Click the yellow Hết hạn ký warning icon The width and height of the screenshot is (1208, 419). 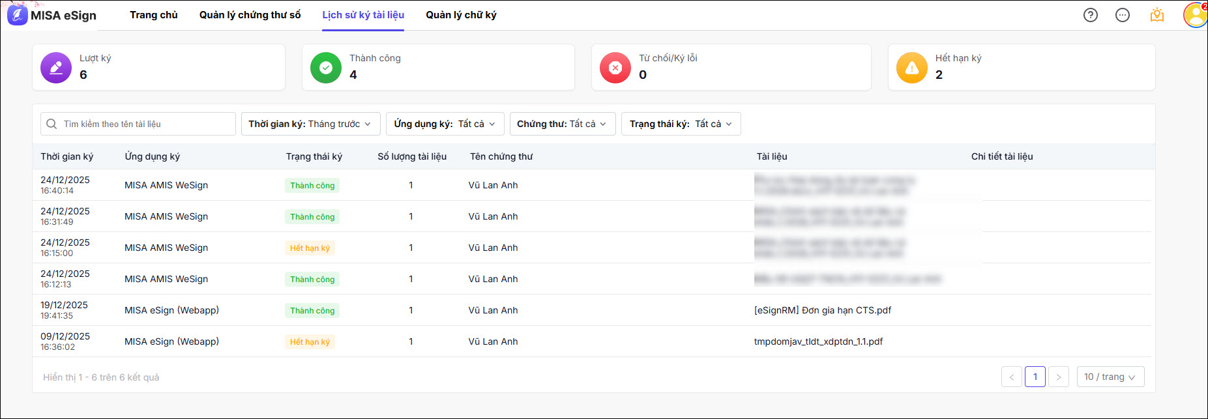click(x=911, y=68)
